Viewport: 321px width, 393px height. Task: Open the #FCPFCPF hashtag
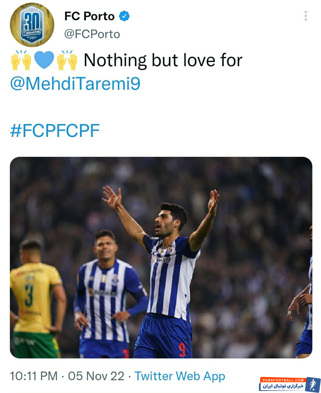(55, 131)
